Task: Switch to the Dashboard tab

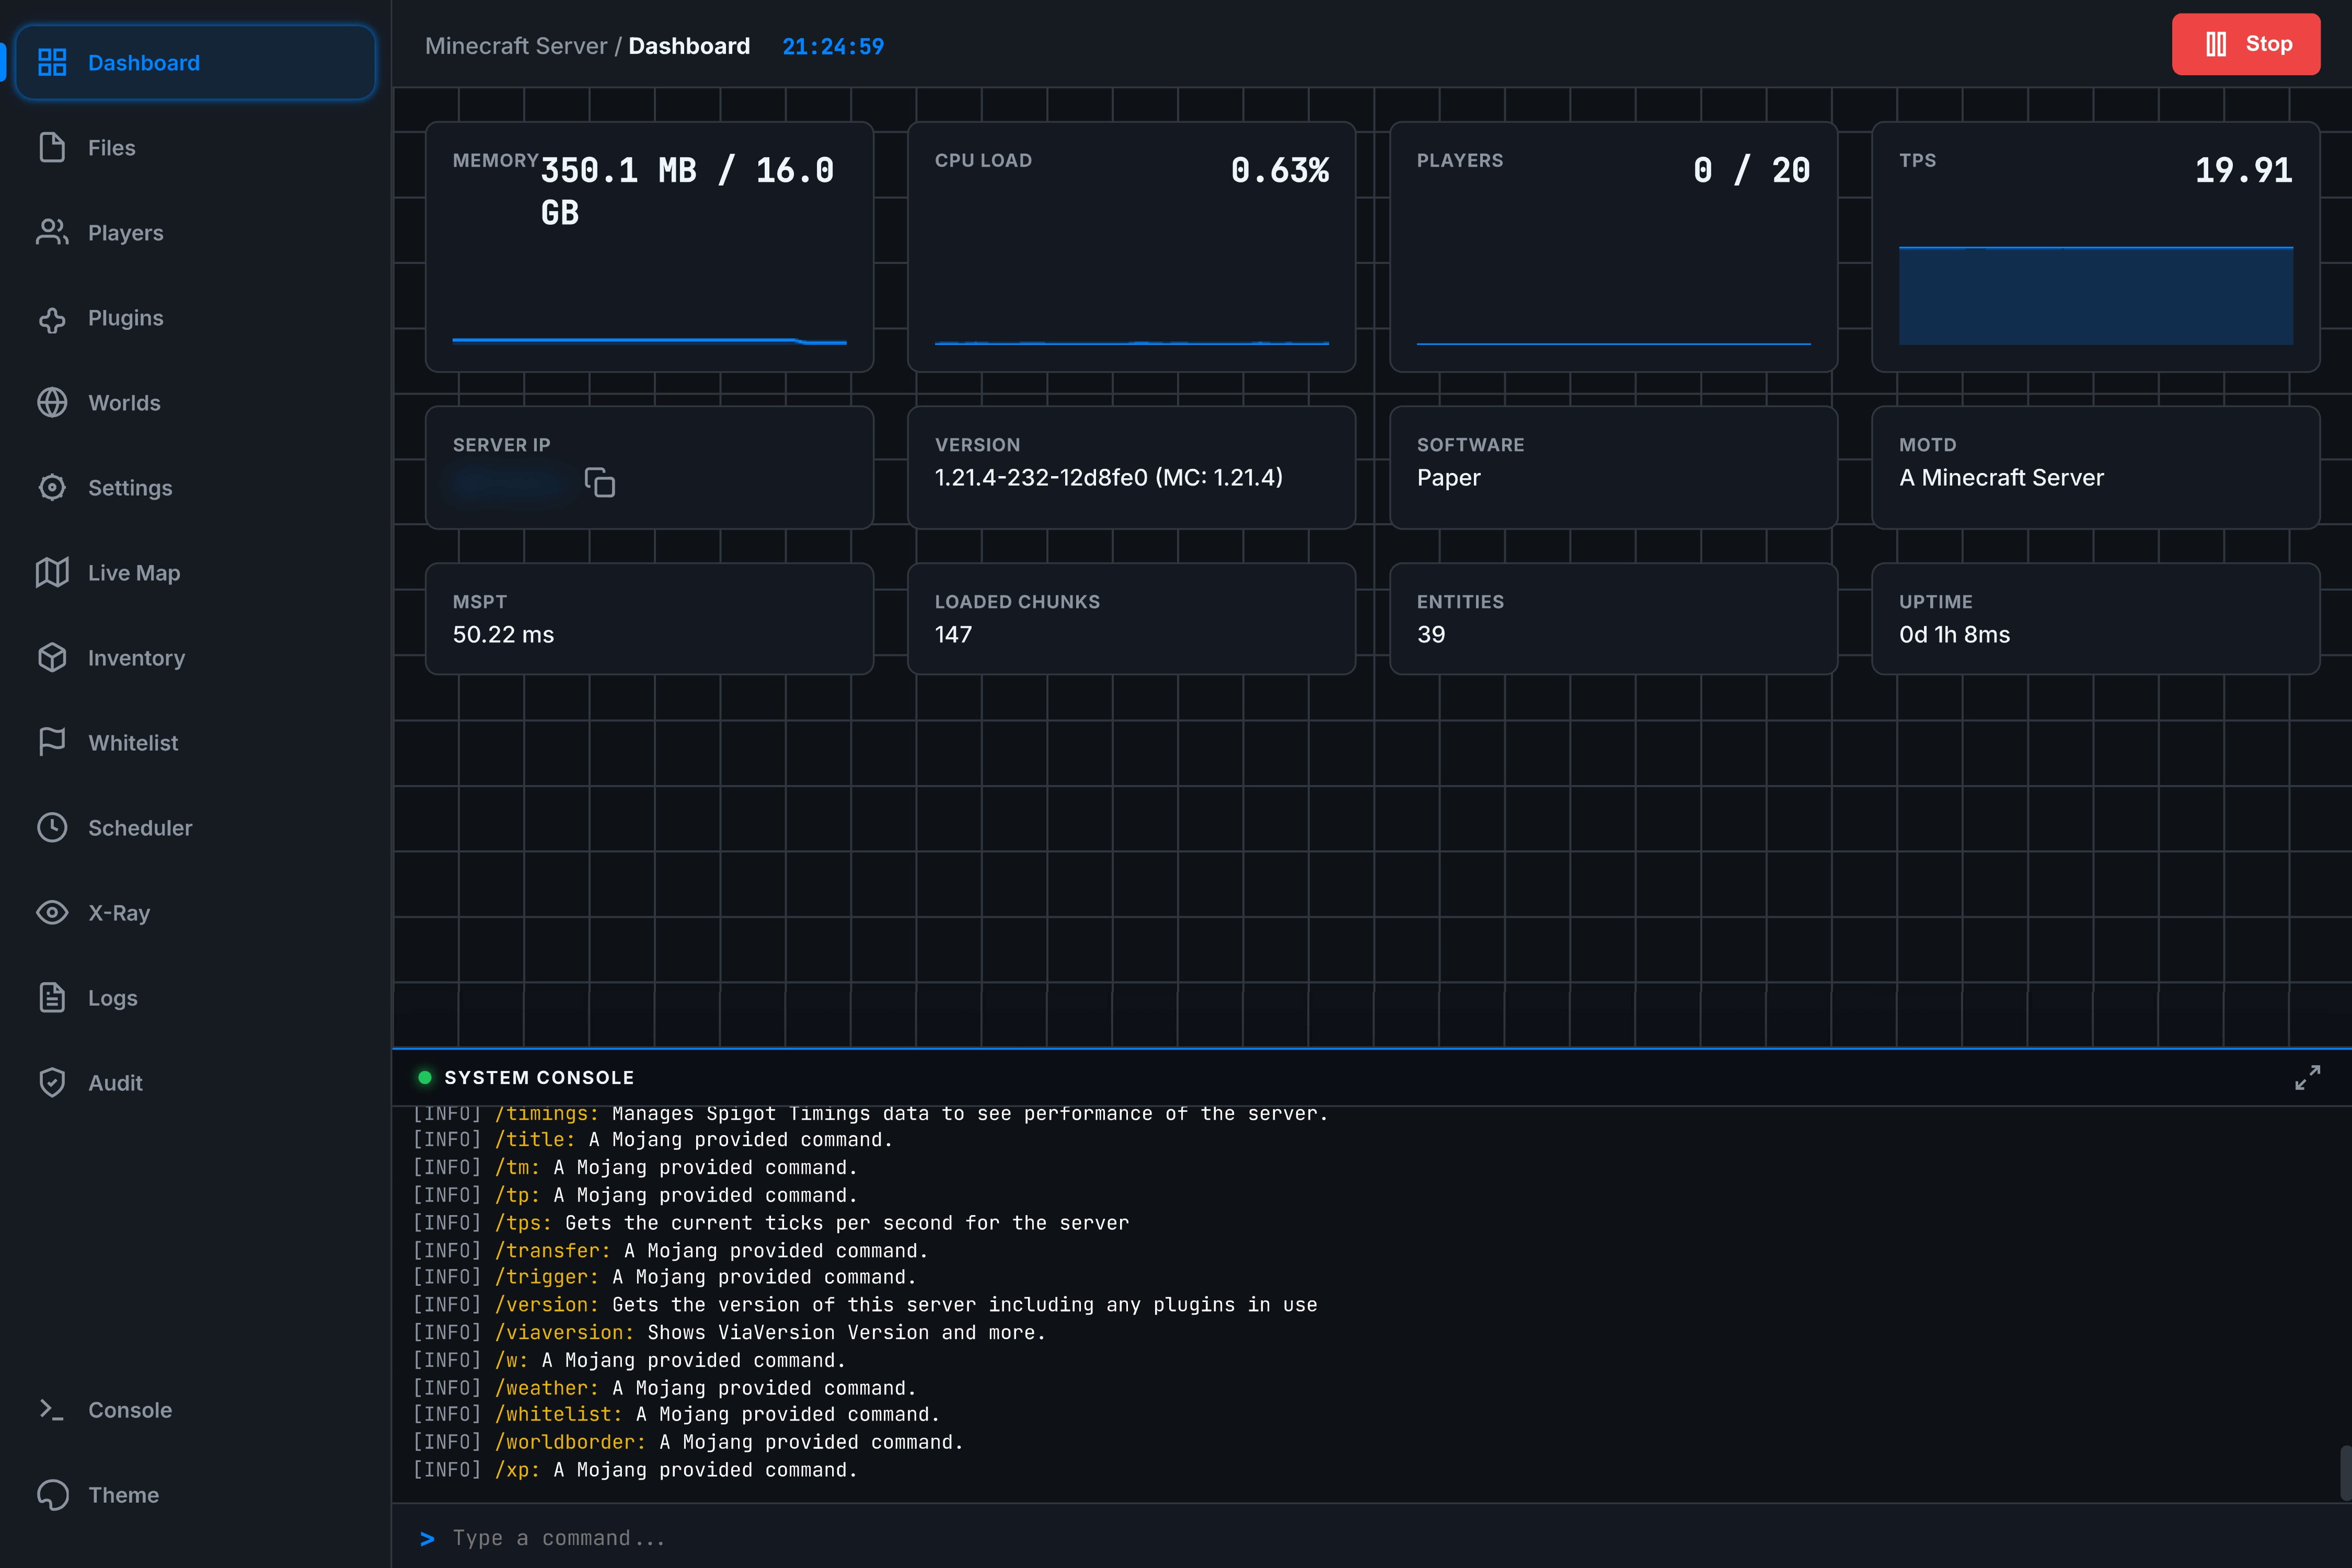Action: point(143,62)
